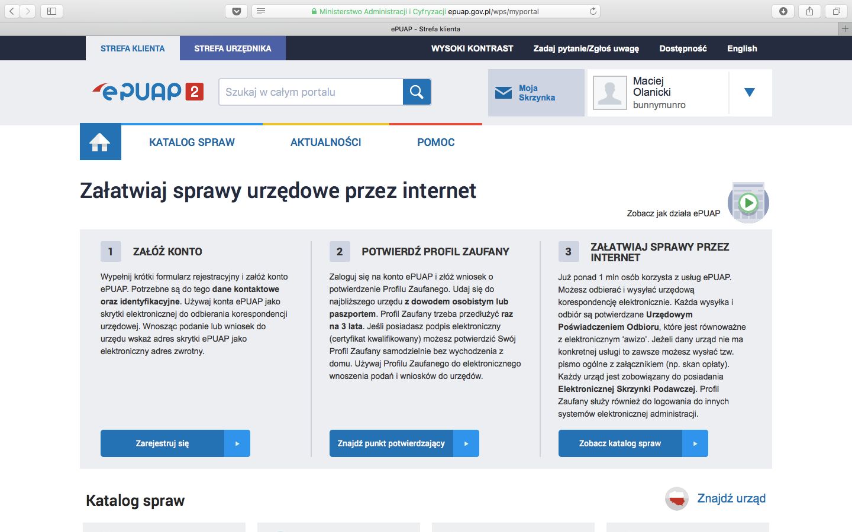Click the search magnifier icon

coord(417,92)
